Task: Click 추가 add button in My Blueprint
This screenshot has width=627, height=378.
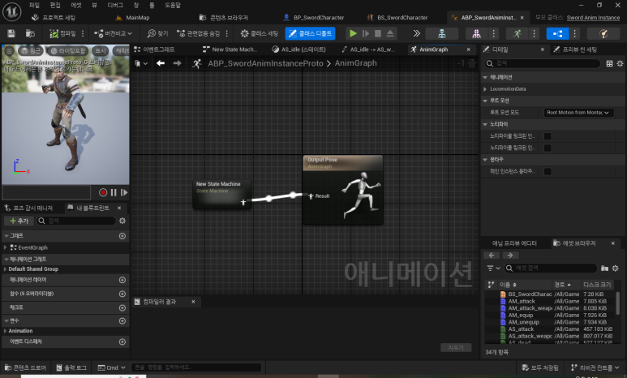Action: (19, 221)
